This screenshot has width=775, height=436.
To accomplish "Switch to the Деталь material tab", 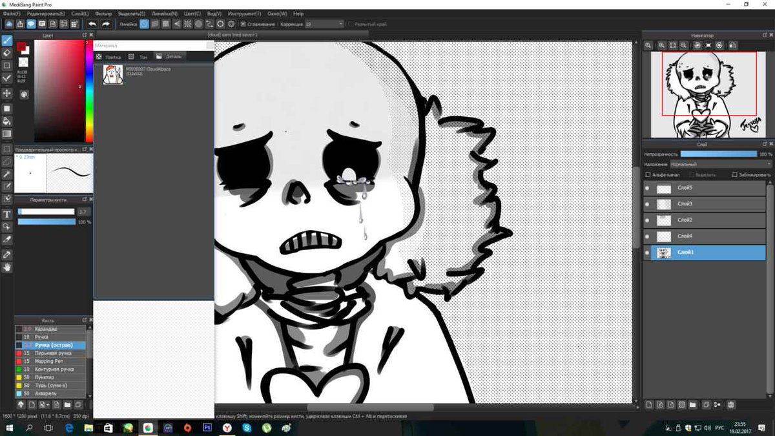I will 169,57.
